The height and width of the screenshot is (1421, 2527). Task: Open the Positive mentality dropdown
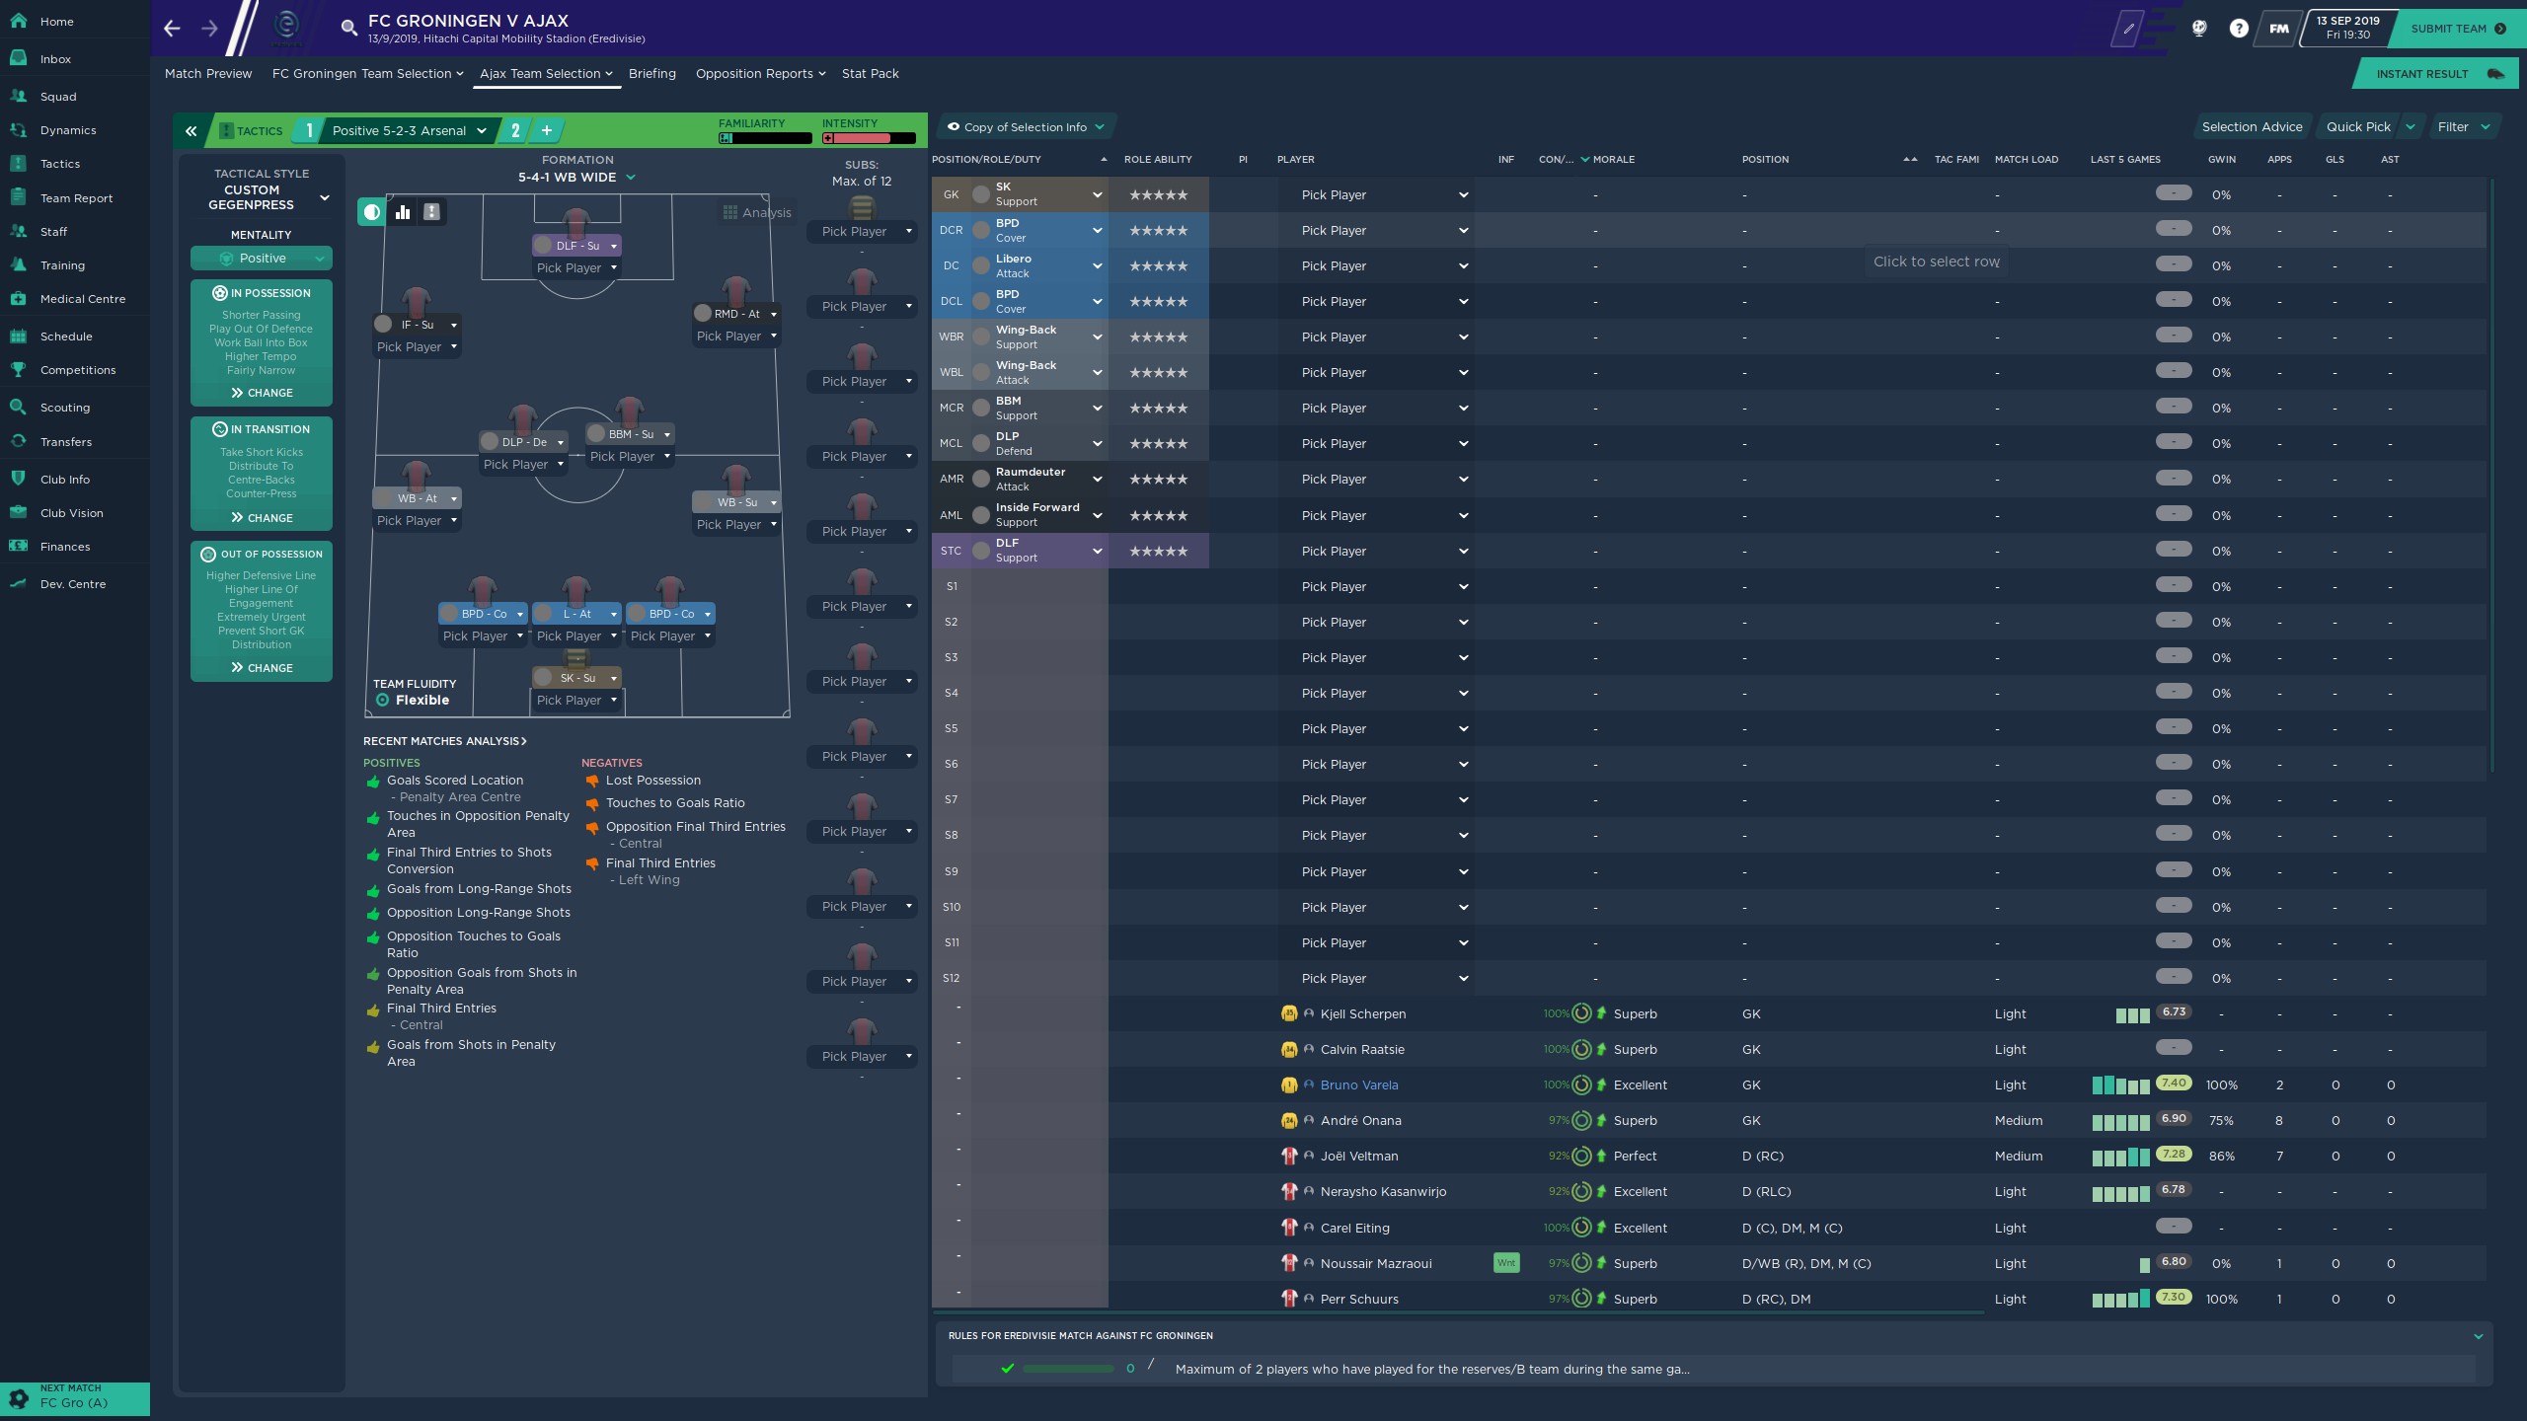262,259
